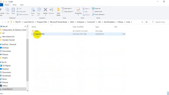Click scroll up arrow in navigation pane

tap(27, 26)
